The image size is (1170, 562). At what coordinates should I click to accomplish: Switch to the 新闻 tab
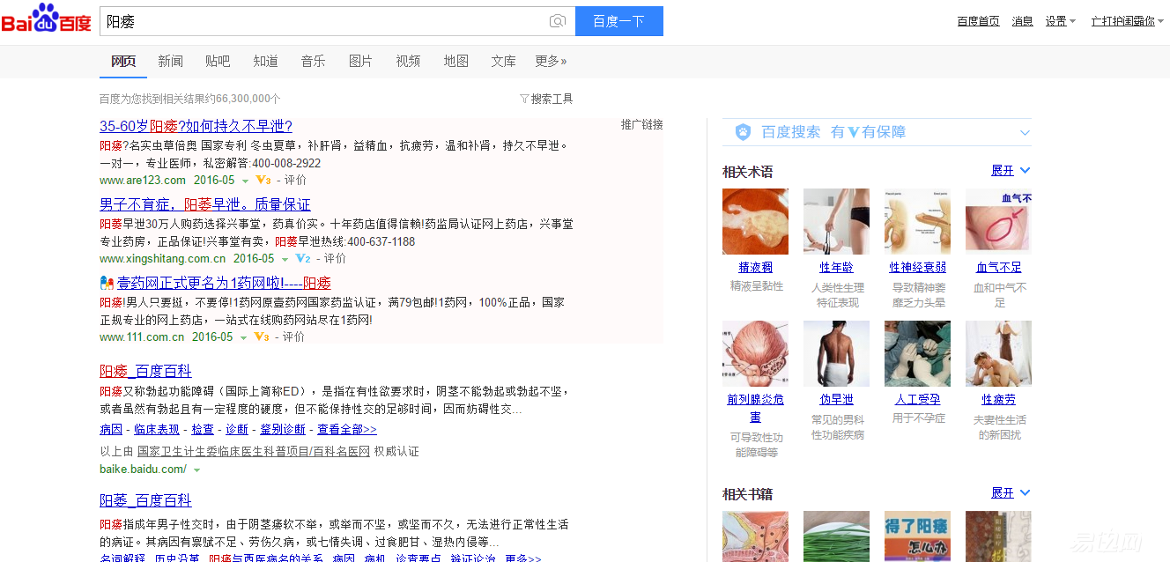pos(171,61)
